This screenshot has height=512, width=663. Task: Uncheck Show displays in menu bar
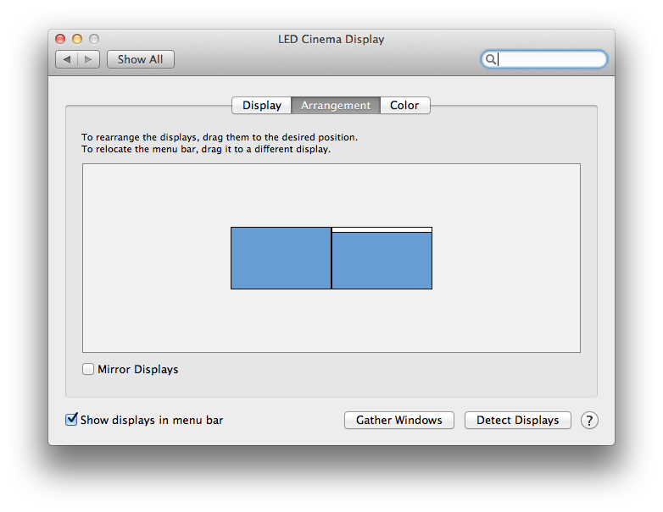72,420
